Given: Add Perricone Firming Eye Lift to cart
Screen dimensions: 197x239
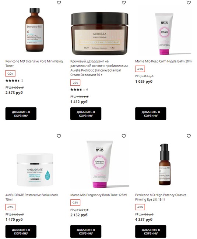Looking at the screenshot, I should [151, 231].
